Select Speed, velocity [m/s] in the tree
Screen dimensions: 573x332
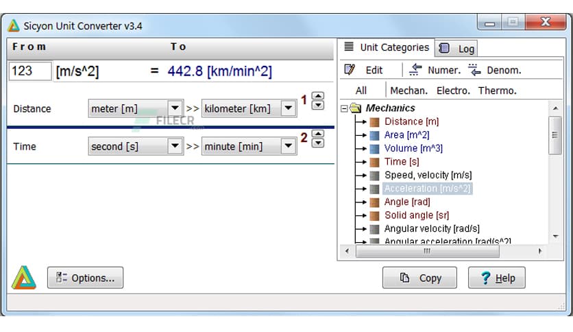(x=428, y=175)
